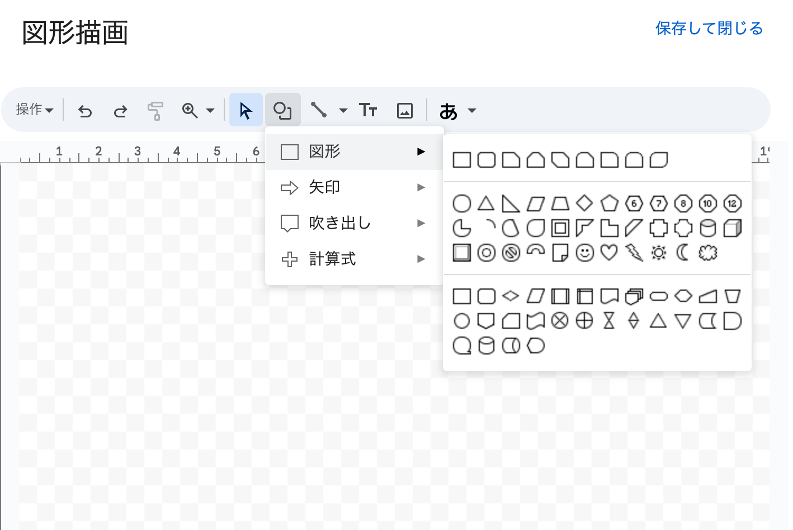Select the arrow selection tool
The height and width of the screenshot is (530, 793).
tap(245, 110)
